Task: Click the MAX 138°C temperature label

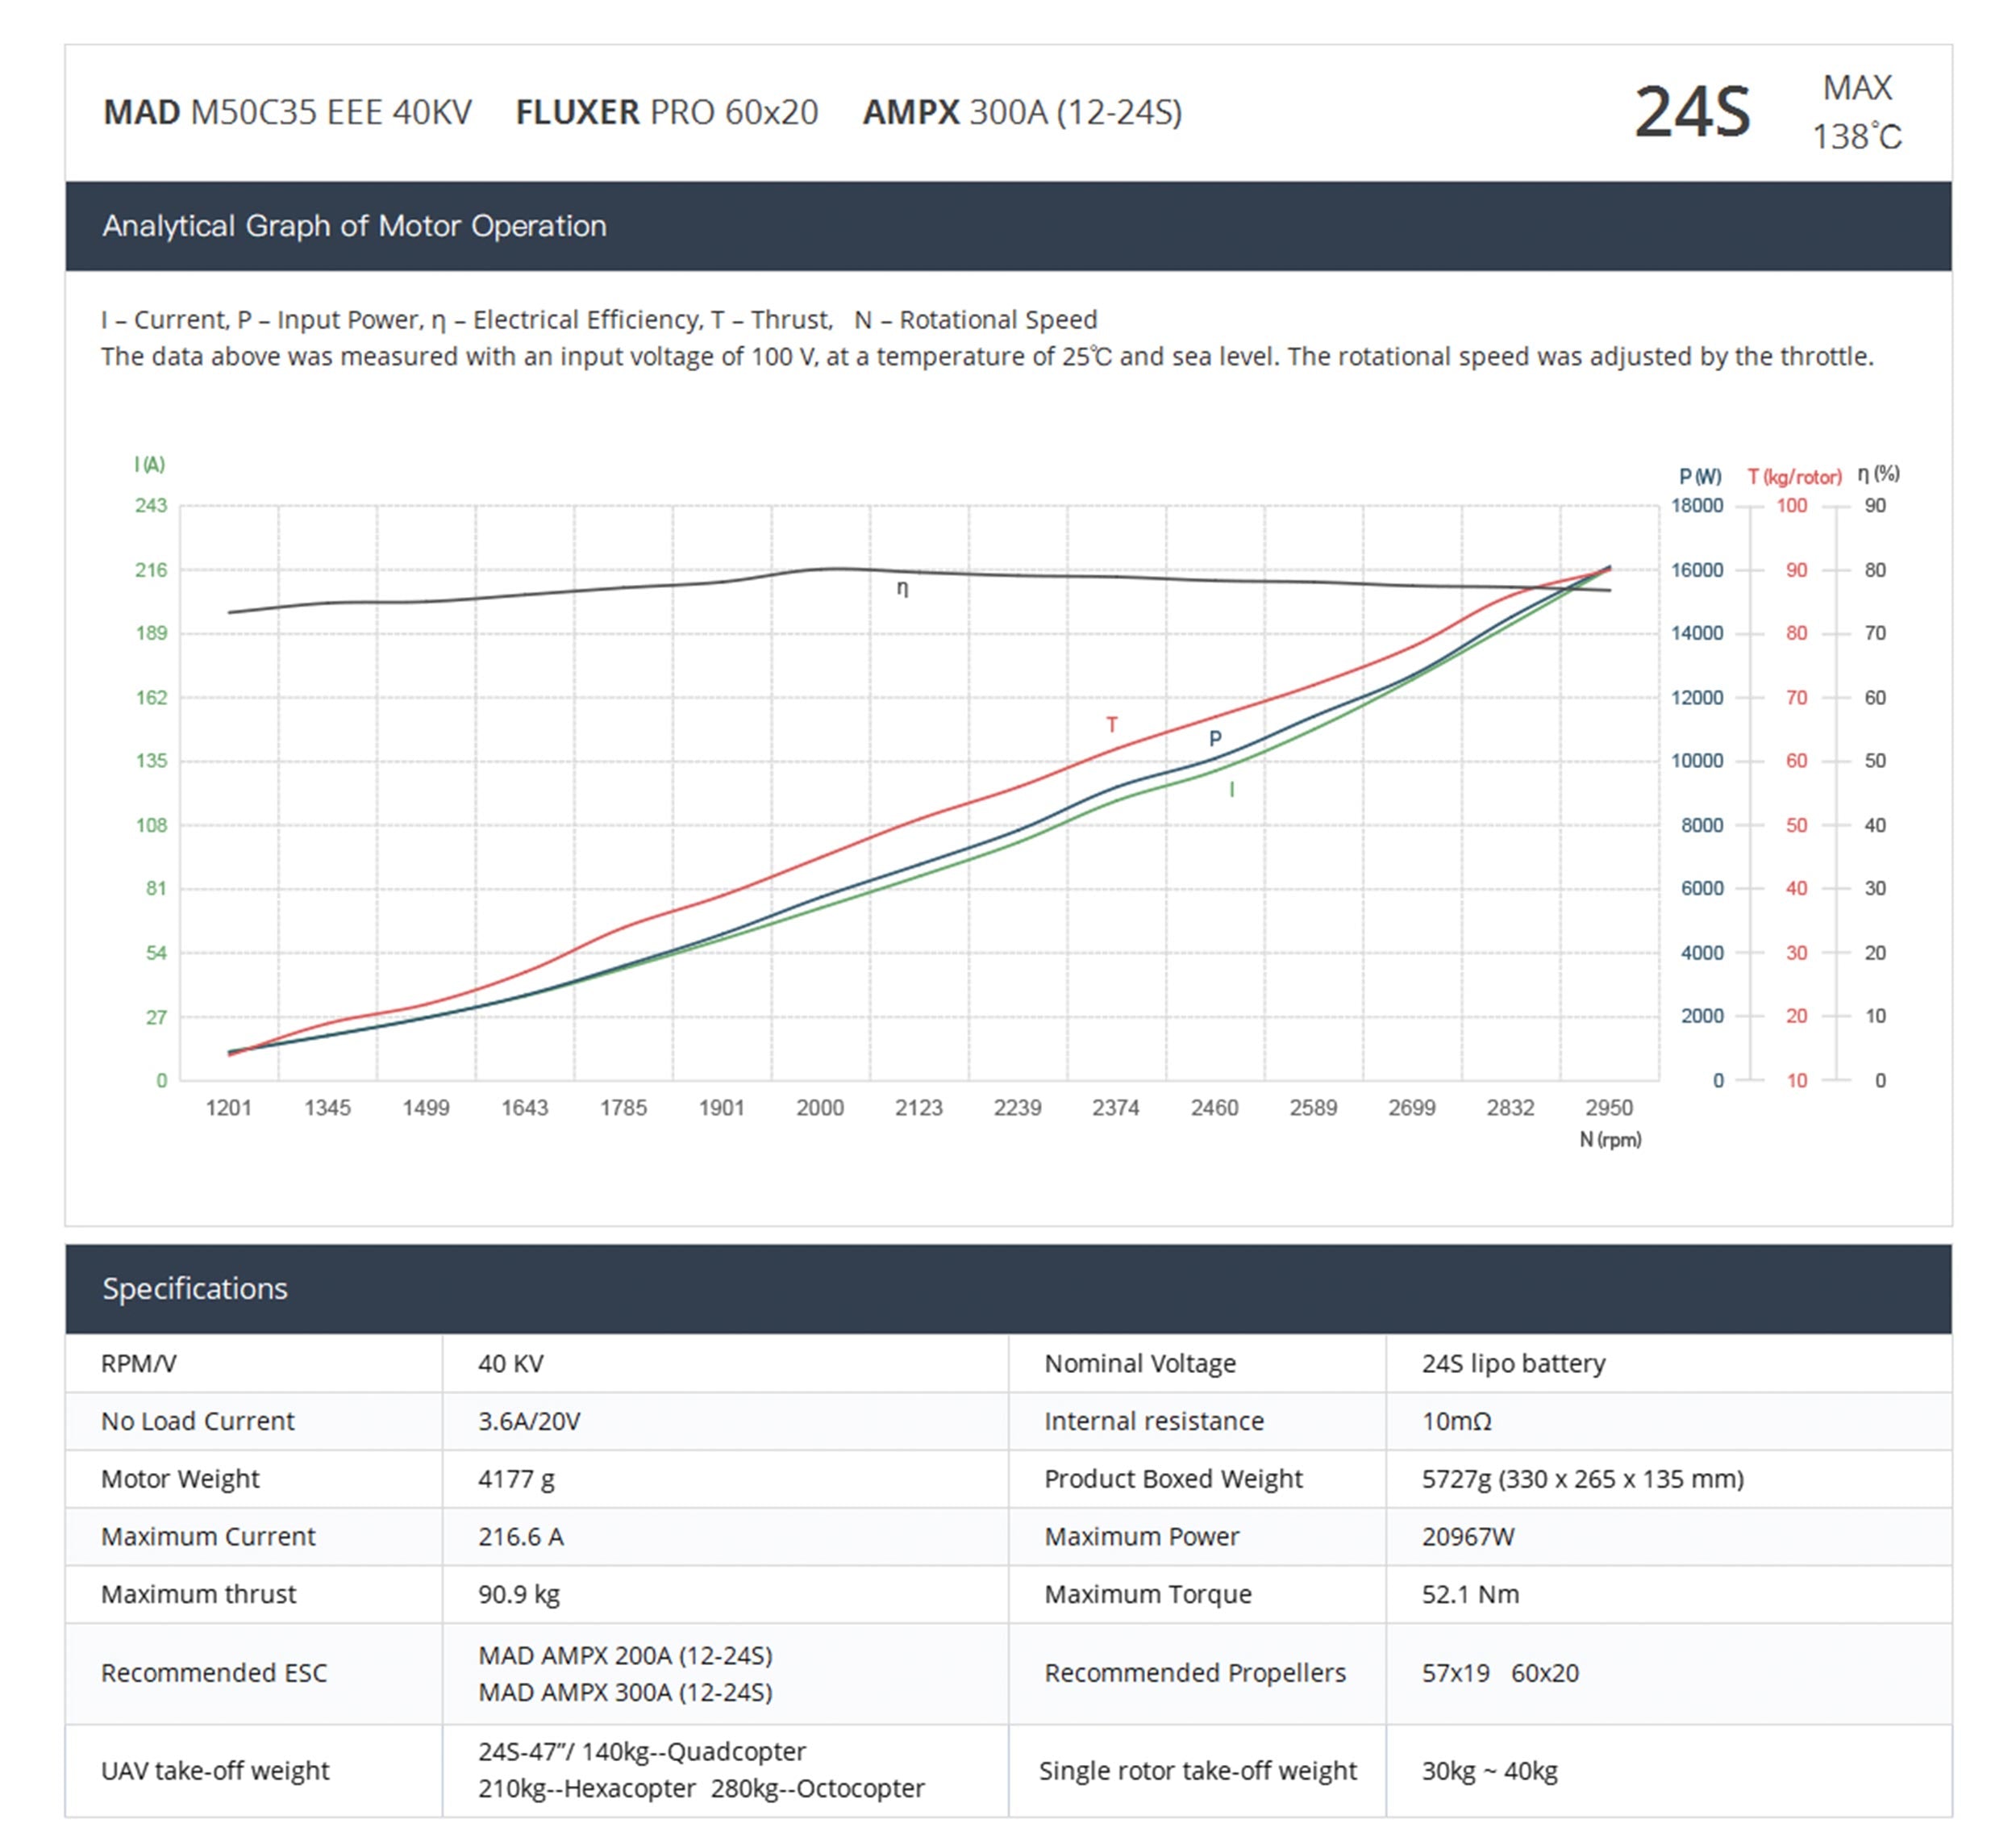Action: click(1857, 112)
